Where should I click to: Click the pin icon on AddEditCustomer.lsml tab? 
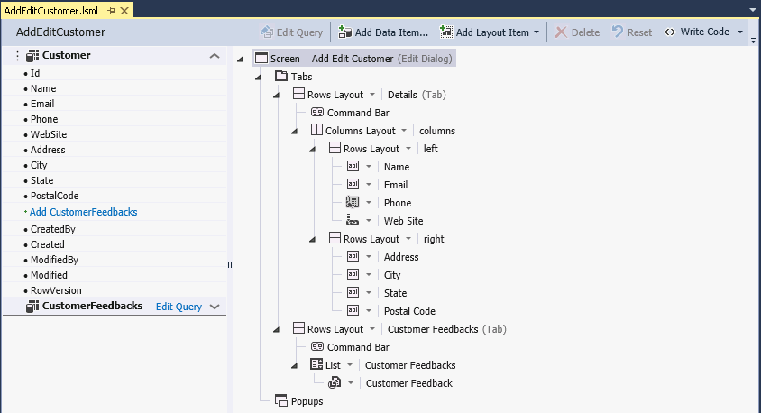pyautogui.click(x=111, y=10)
